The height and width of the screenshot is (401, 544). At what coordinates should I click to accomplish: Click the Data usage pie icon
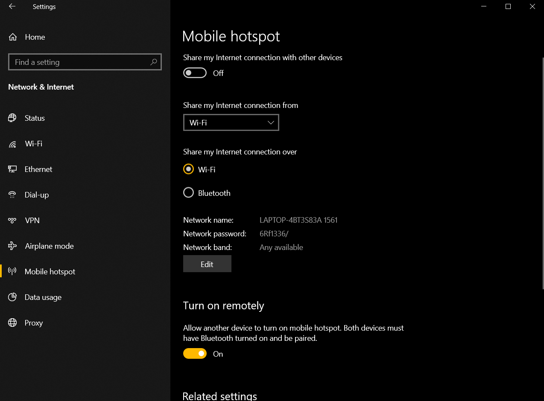12,297
